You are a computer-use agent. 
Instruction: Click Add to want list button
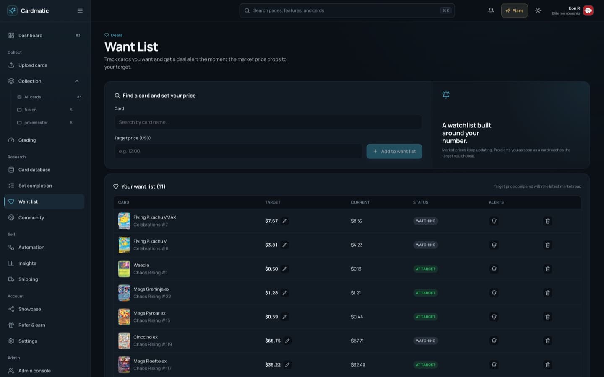394,152
